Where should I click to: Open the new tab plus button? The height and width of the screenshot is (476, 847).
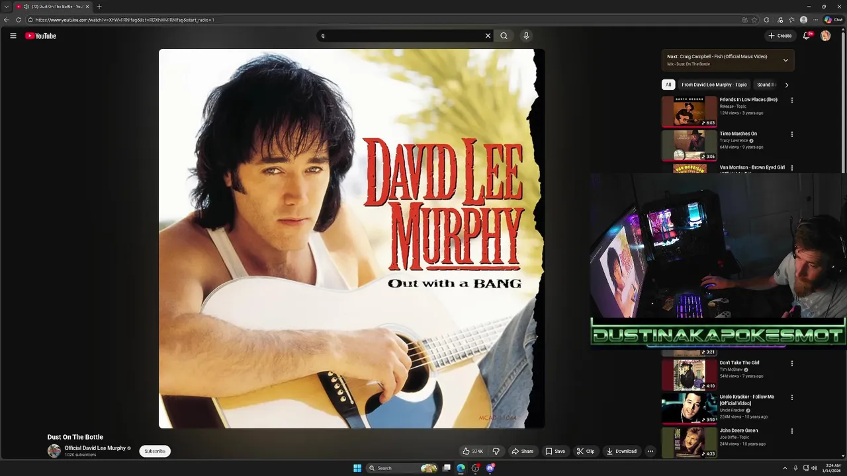coord(99,7)
